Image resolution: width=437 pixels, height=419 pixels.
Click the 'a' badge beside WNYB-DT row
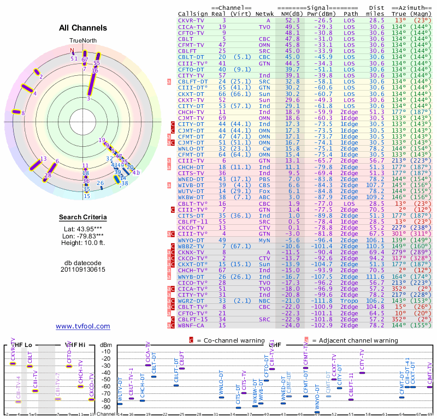pos(169,277)
